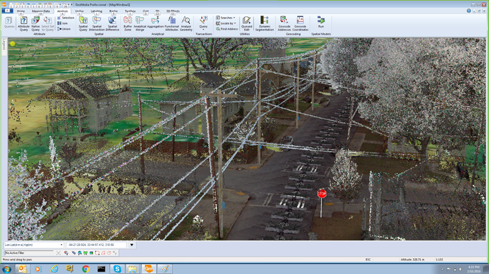The height and width of the screenshot is (274, 489).
Task: Open the Dynamic Segmentation tool
Action: tap(265, 24)
